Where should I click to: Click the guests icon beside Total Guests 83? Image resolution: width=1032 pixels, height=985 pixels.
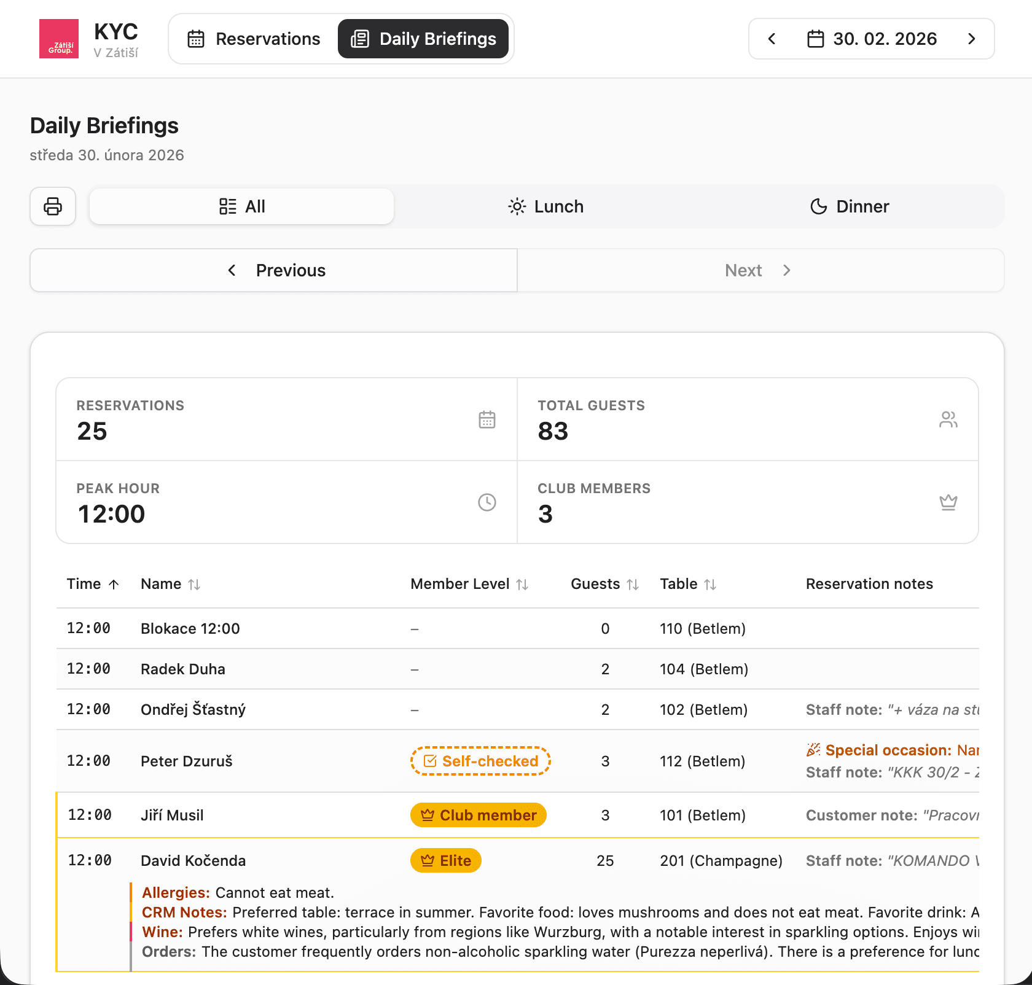(948, 419)
